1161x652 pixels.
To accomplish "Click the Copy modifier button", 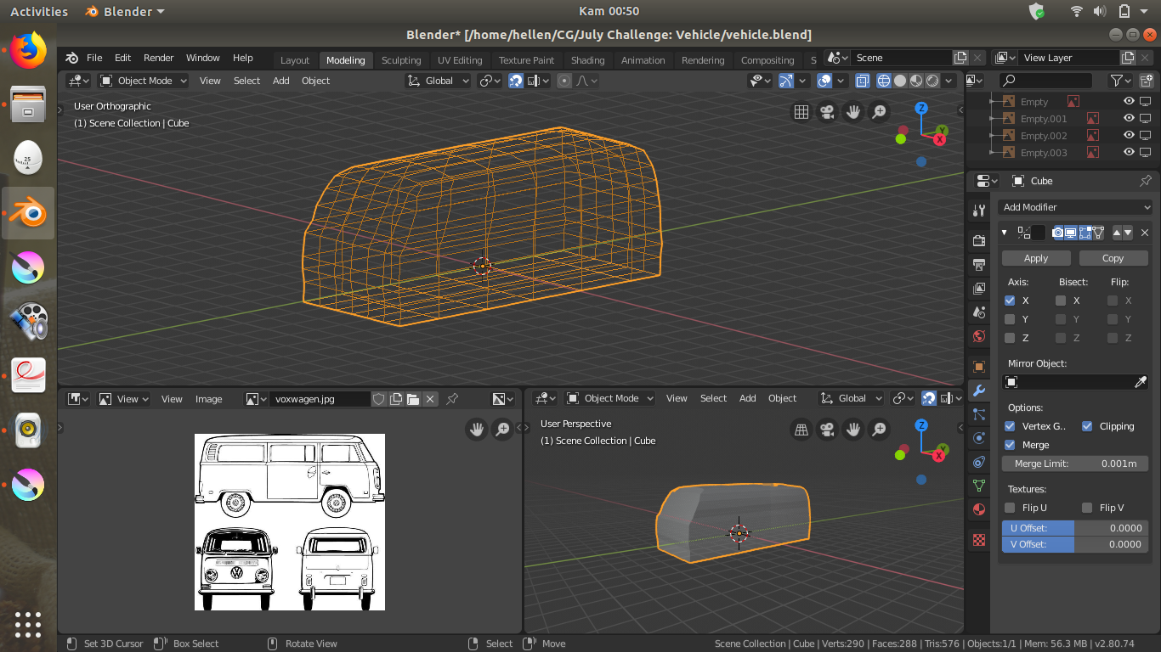I will tap(1113, 258).
